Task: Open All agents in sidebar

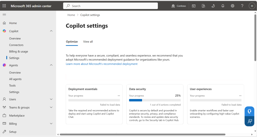Action: [15, 79]
